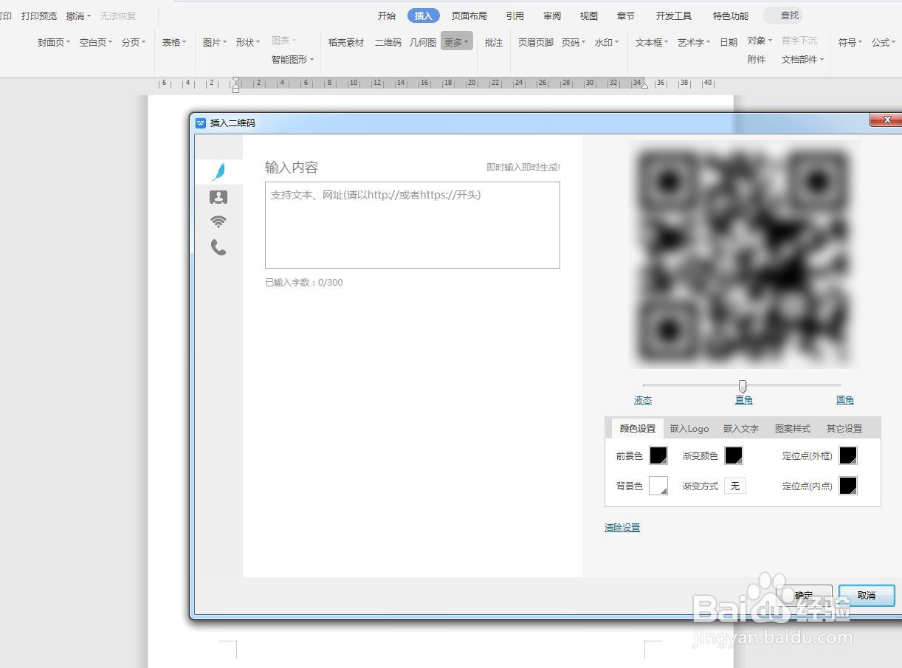Expand the 形状 shapes dropdown
The height and width of the screenshot is (668, 902).
(x=248, y=42)
